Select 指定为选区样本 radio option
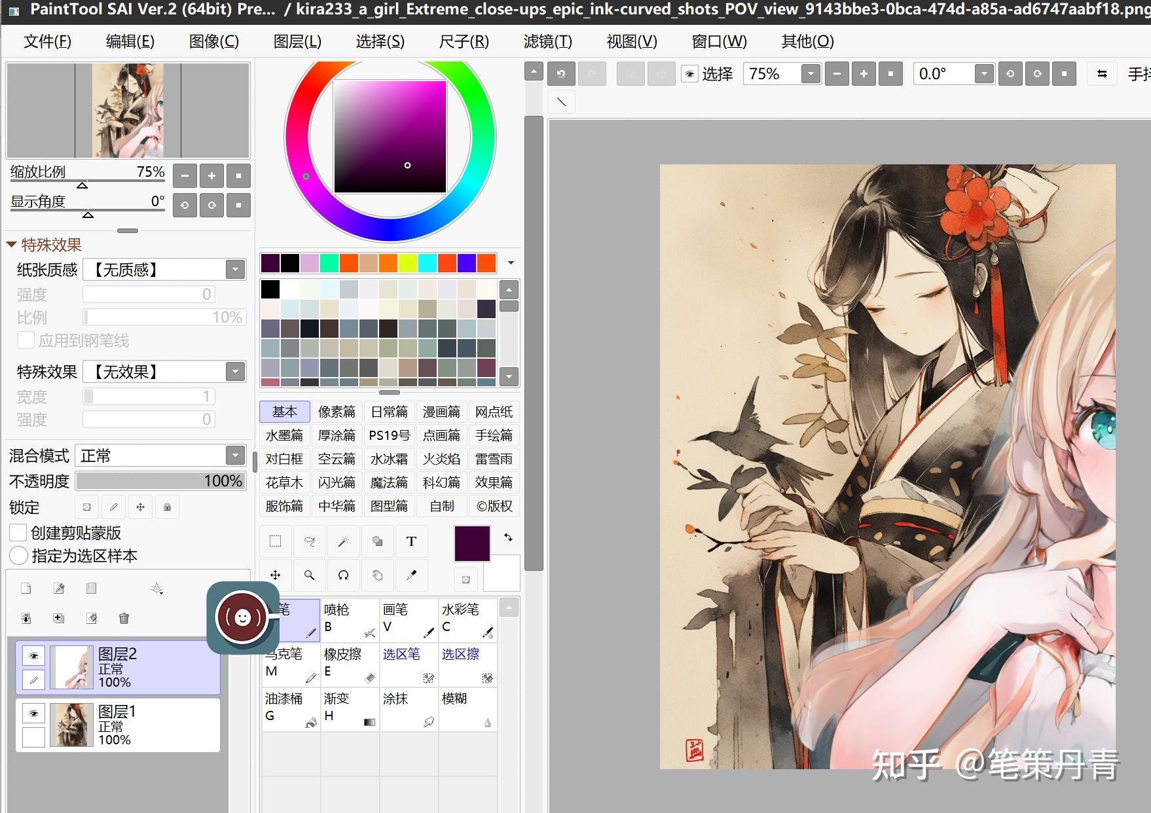The width and height of the screenshot is (1151, 813). (x=18, y=556)
